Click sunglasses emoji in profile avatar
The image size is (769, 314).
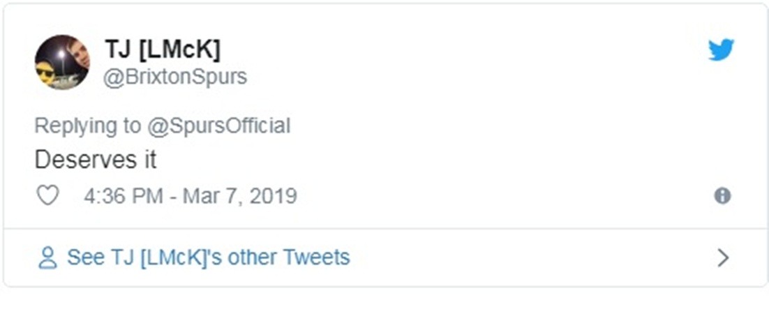[45, 73]
